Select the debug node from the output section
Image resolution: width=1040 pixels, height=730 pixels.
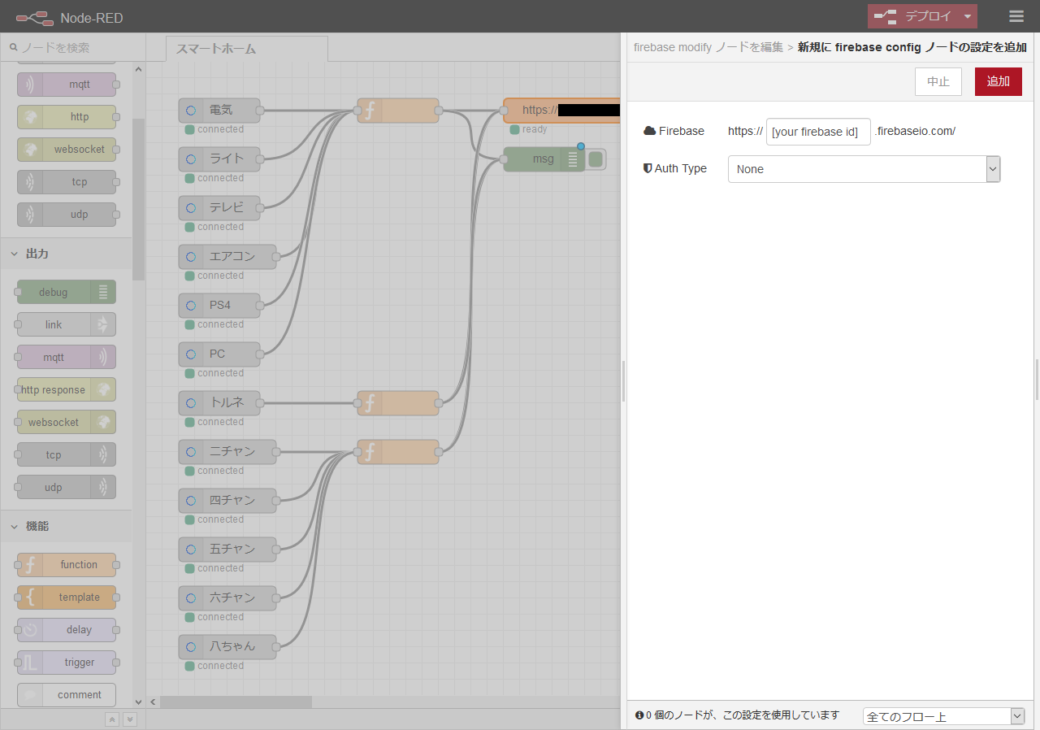pyautogui.click(x=64, y=292)
